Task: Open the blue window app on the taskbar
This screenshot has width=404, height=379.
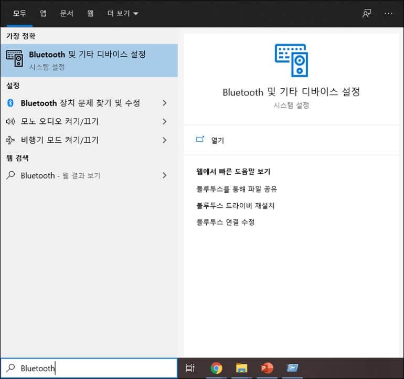Action: click(292, 368)
